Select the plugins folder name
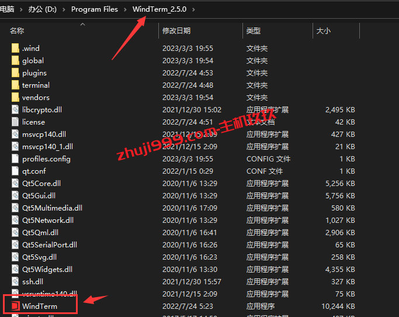 pyautogui.click(x=34, y=73)
